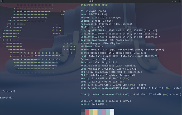Click the 'GPU 2: AMD Radeon Graphics' line

[108, 75]
